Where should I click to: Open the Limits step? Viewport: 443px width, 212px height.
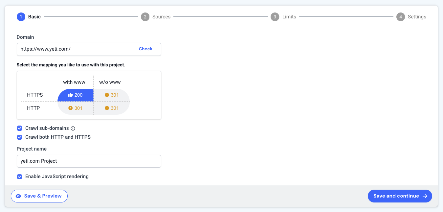[x=275, y=16]
